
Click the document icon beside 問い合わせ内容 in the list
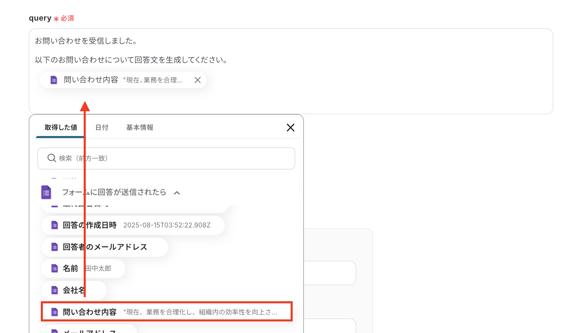pos(54,312)
